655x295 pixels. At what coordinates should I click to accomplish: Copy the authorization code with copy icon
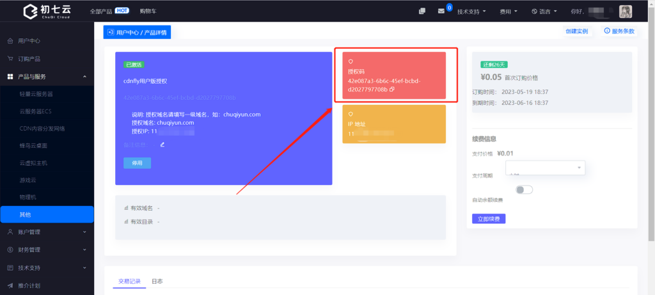[x=392, y=90]
